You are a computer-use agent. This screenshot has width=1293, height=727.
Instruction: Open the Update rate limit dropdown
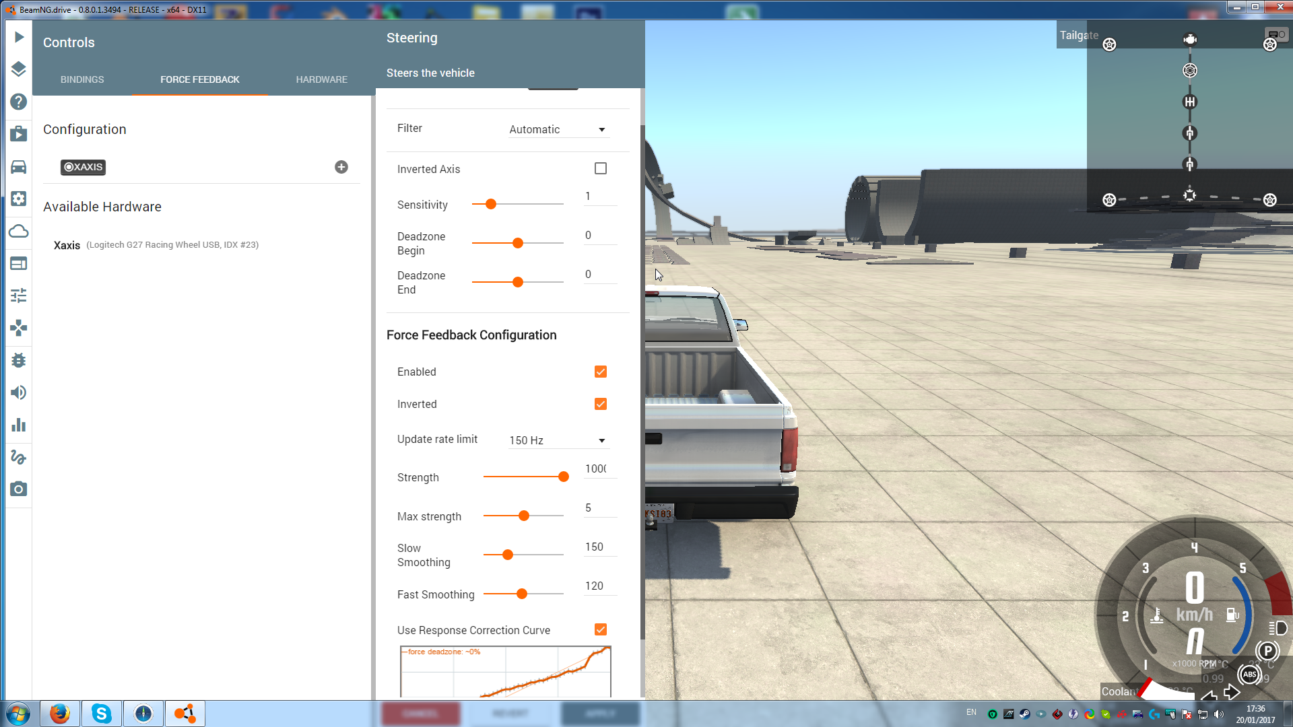click(x=559, y=440)
